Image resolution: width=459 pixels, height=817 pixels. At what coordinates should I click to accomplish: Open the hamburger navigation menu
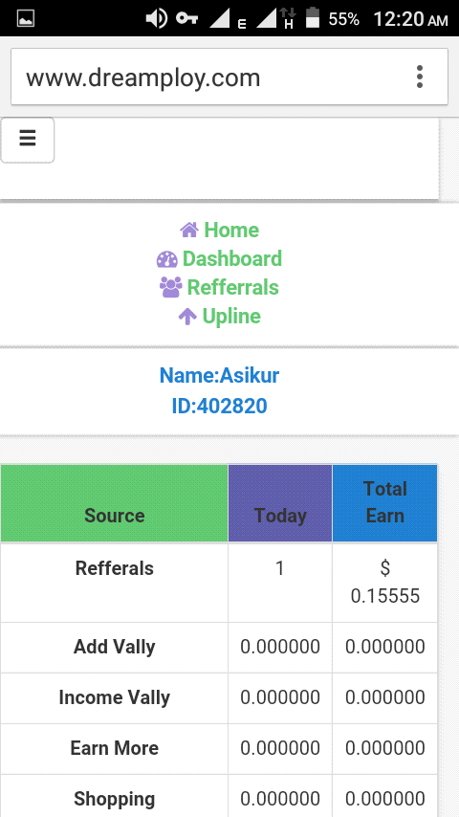coord(28,140)
